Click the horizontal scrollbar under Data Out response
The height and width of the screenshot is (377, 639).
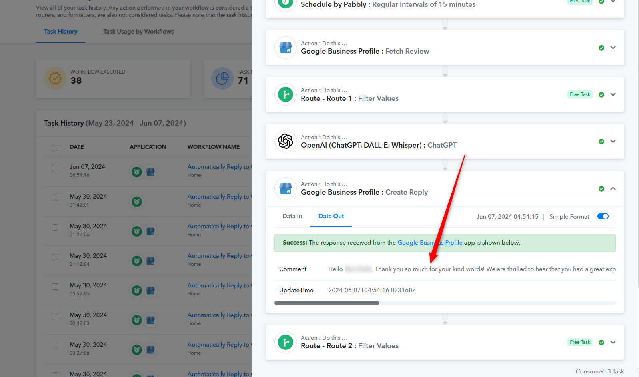point(327,303)
